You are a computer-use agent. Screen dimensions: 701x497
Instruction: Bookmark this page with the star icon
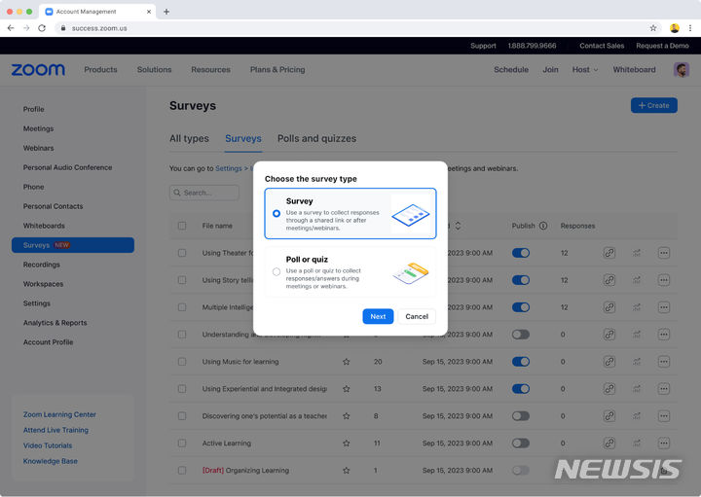tap(653, 28)
